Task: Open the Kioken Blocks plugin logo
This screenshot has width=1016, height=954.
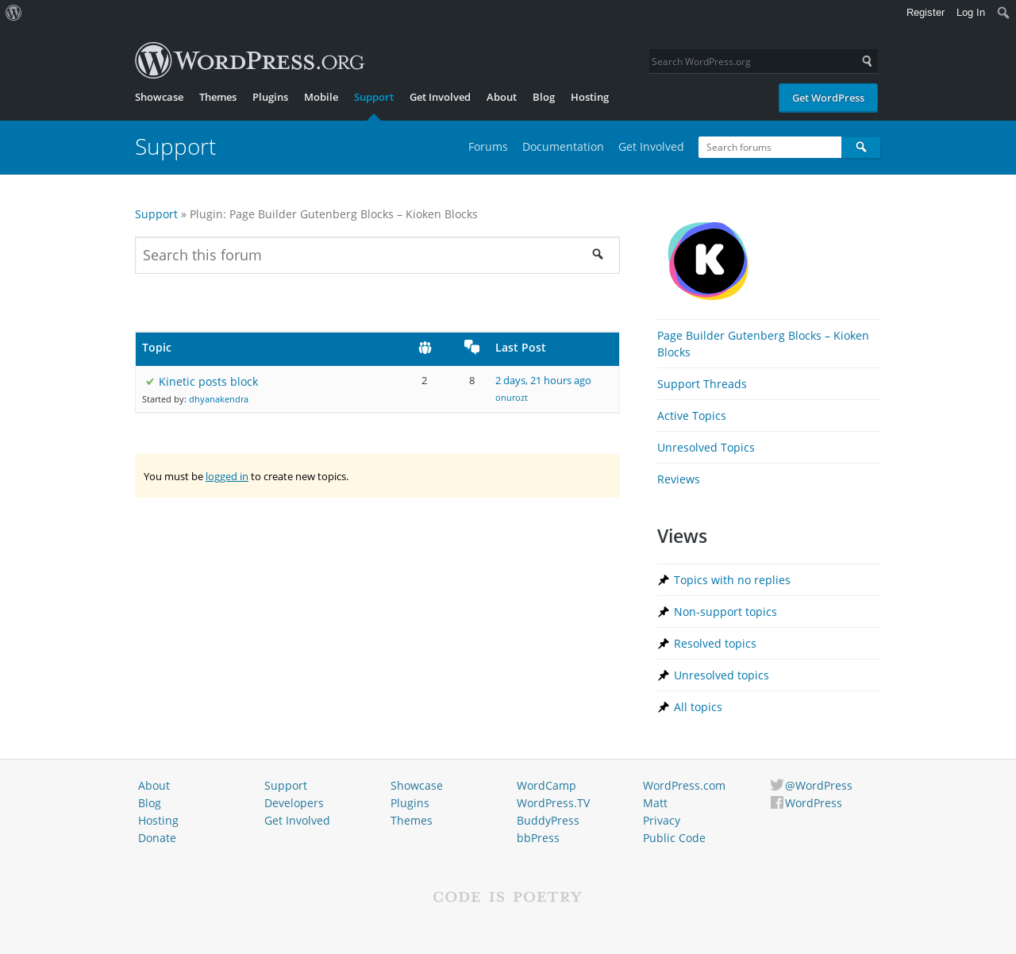Action: (x=708, y=260)
